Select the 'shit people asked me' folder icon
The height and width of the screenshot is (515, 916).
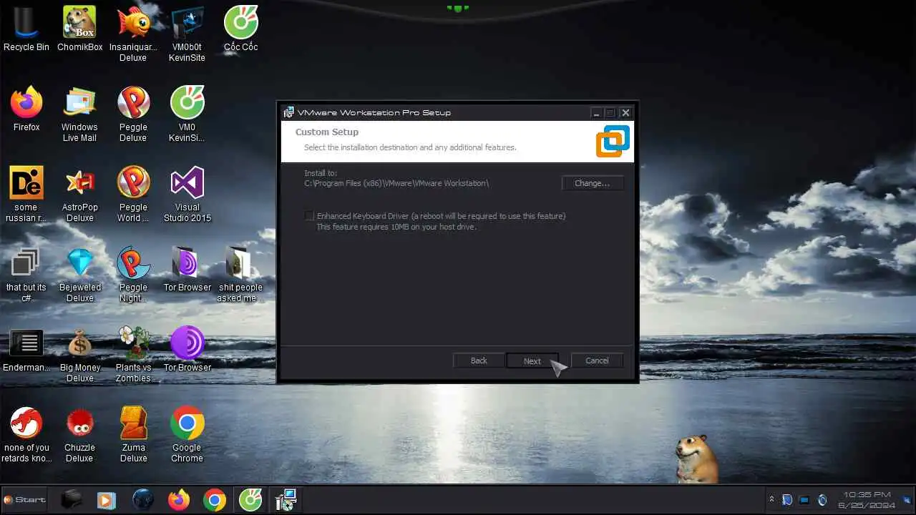[x=240, y=275]
